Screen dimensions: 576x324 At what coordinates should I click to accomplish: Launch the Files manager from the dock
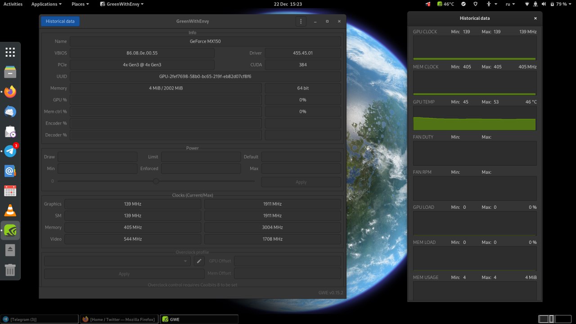10,72
